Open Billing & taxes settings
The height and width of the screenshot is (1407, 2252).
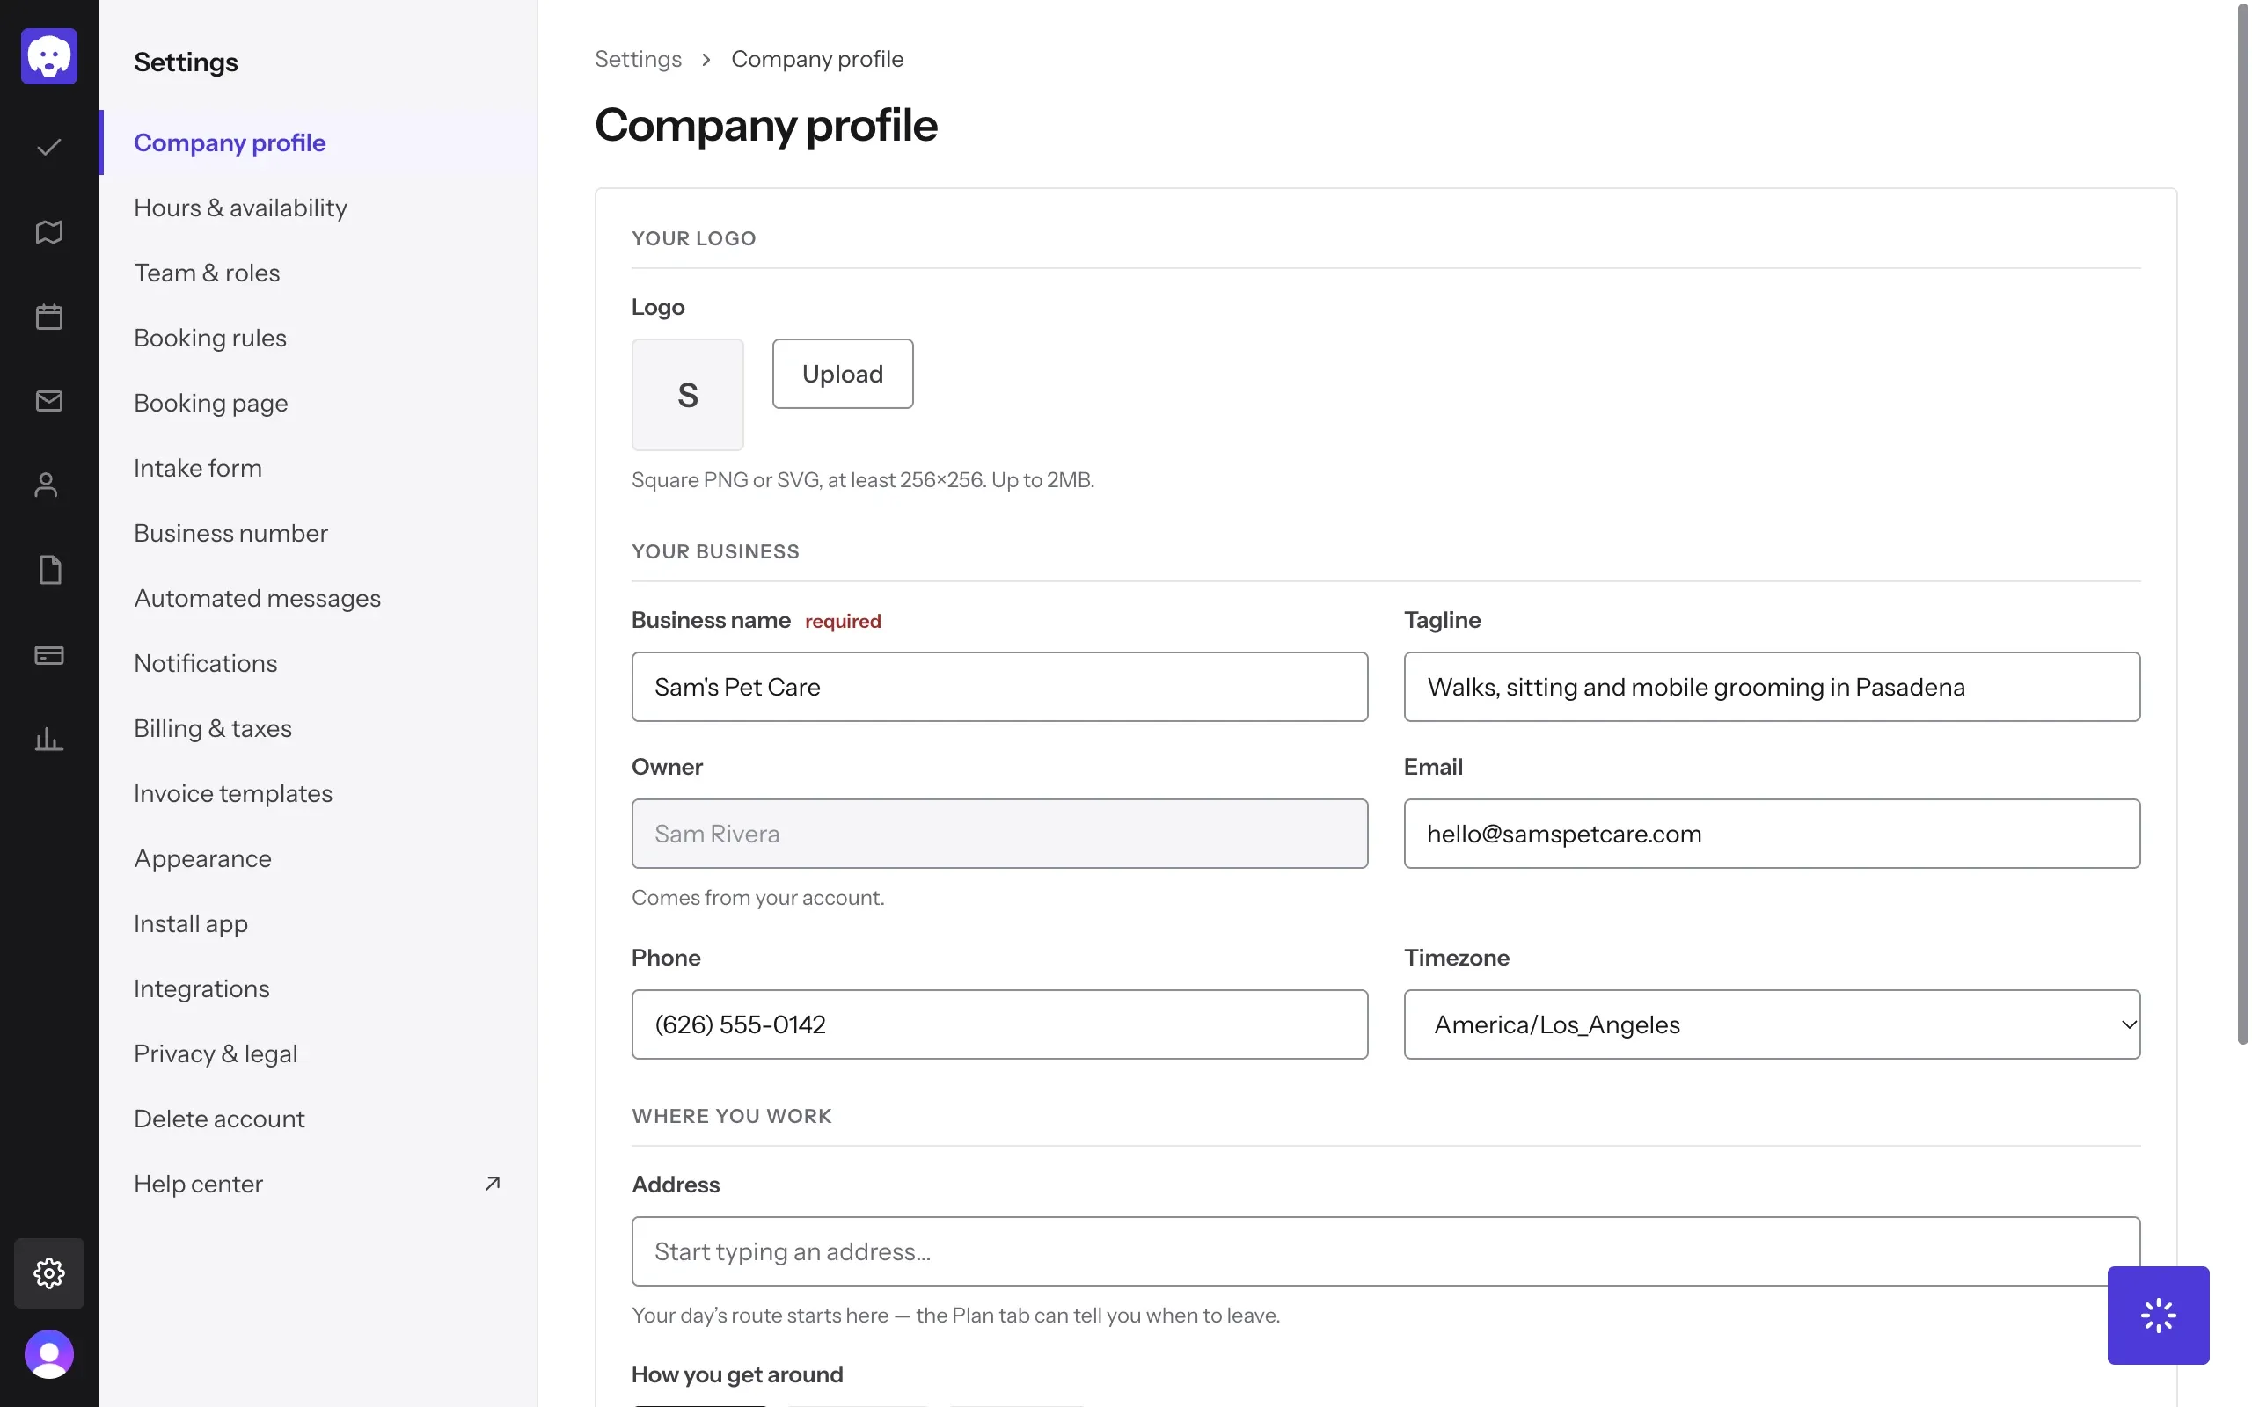point(318,729)
